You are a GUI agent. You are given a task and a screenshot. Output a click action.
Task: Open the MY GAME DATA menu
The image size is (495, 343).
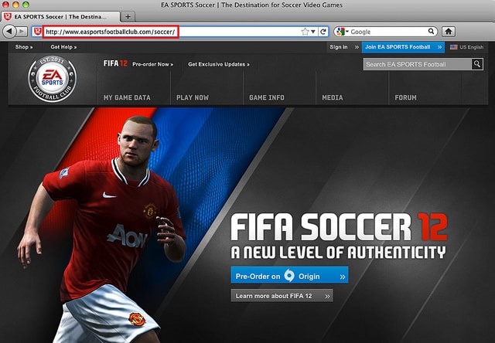coord(127,98)
